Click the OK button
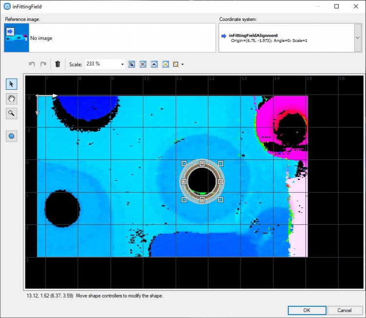Screen dimensions: 366x318 pyautogui.click(x=306, y=310)
